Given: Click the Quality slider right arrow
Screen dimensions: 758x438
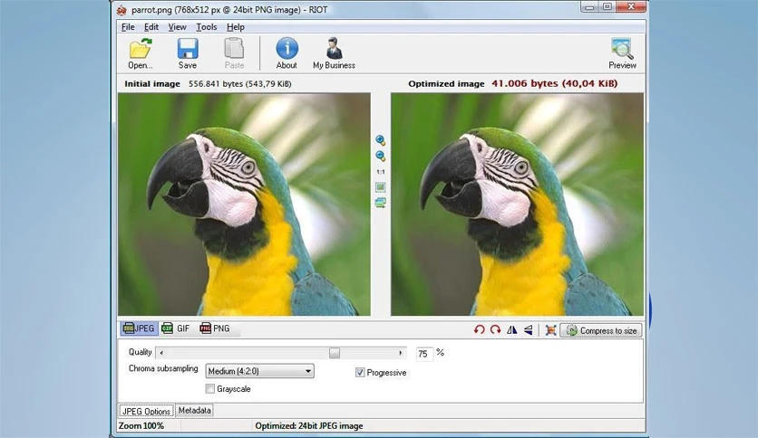Looking at the screenshot, I should 401,353.
